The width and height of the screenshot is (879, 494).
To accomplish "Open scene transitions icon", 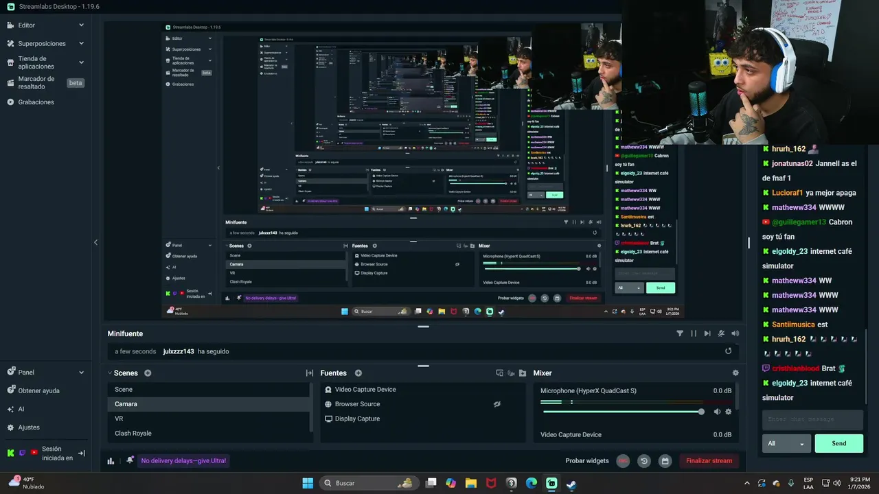I will coord(310,373).
